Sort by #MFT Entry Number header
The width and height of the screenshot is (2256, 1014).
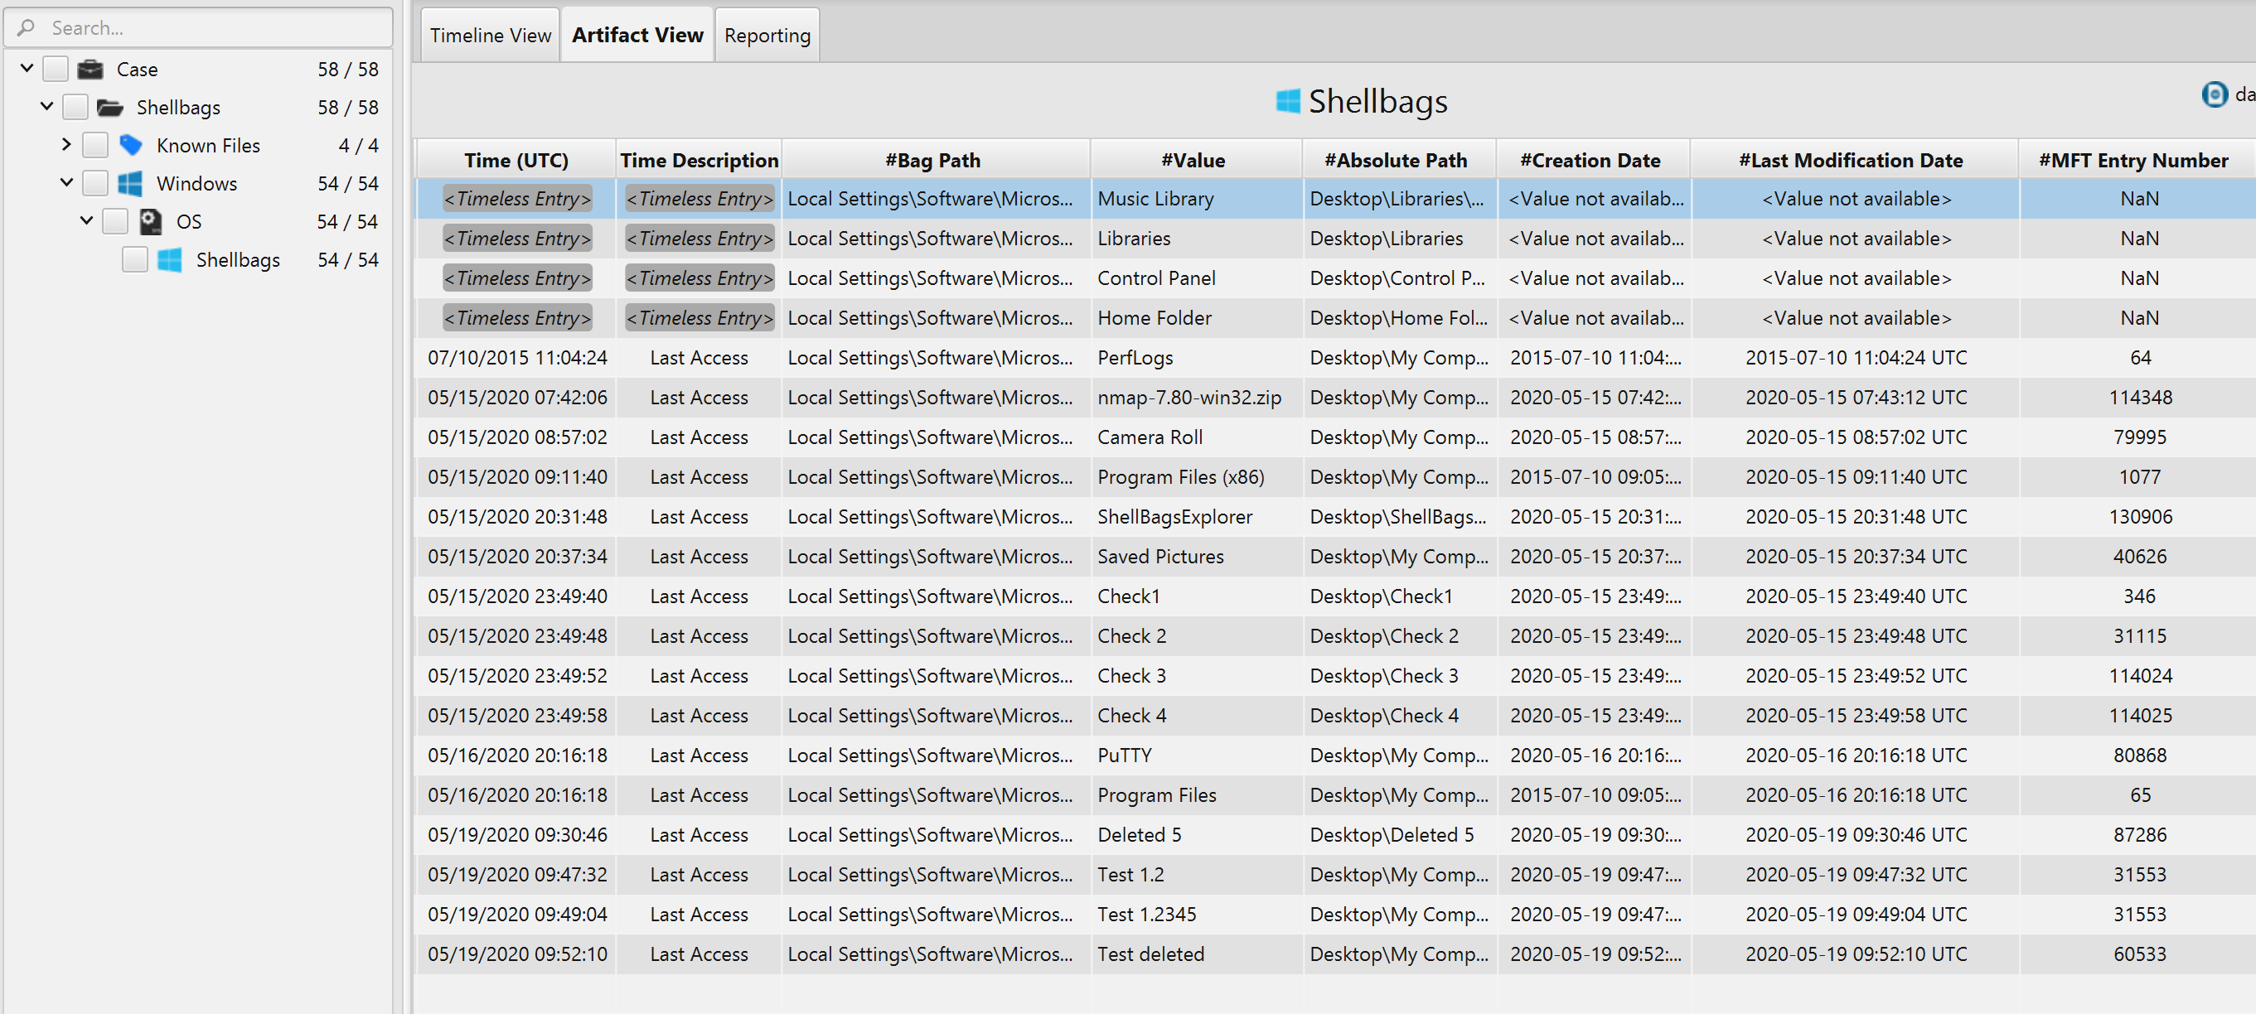[2133, 160]
